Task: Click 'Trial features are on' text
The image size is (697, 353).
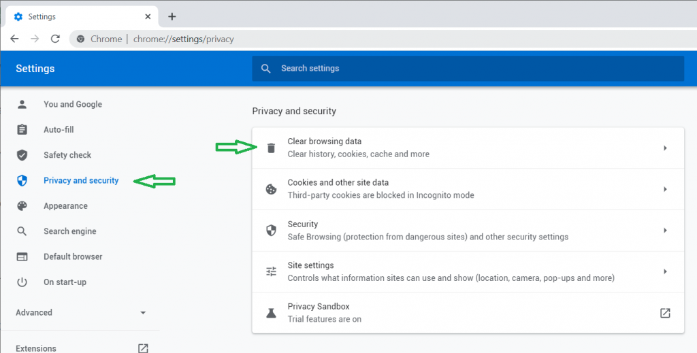Action: pyautogui.click(x=325, y=319)
